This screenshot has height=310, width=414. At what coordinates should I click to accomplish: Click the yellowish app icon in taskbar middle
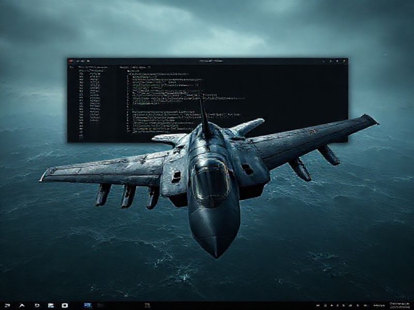[x=147, y=305]
